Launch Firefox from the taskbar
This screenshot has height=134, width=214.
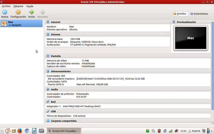coord(20,131)
